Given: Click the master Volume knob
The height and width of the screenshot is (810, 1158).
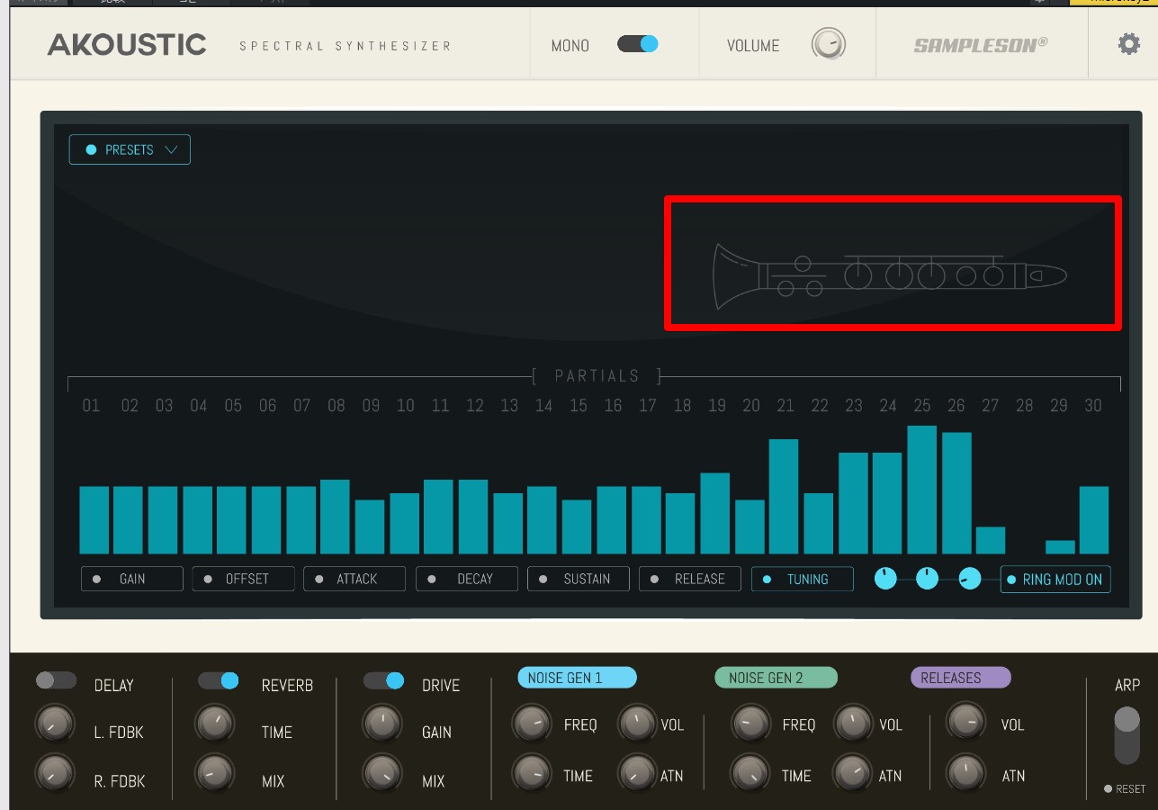Looking at the screenshot, I should click(828, 44).
